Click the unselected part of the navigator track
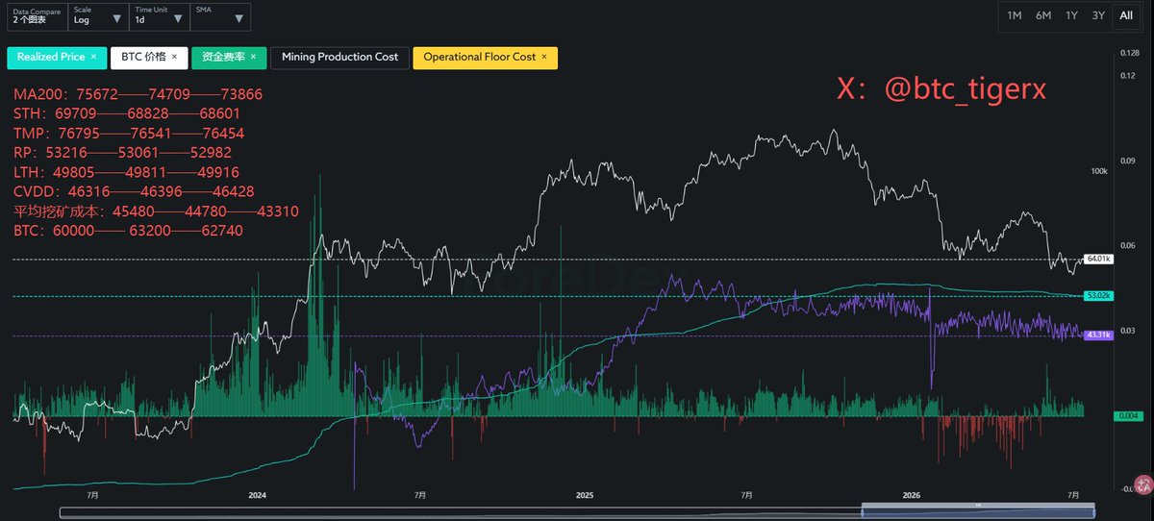The image size is (1154, 521). [x=462, y=511]
